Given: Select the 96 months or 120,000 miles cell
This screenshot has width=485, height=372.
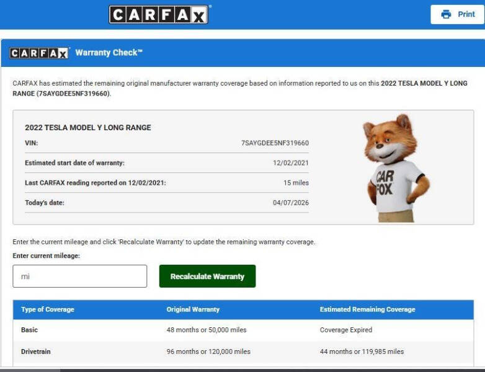Looking at the screenshot, I should pos(208,352).
